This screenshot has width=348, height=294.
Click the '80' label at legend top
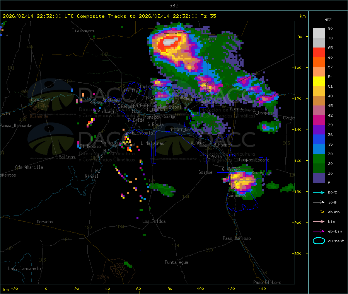point(330,28)
